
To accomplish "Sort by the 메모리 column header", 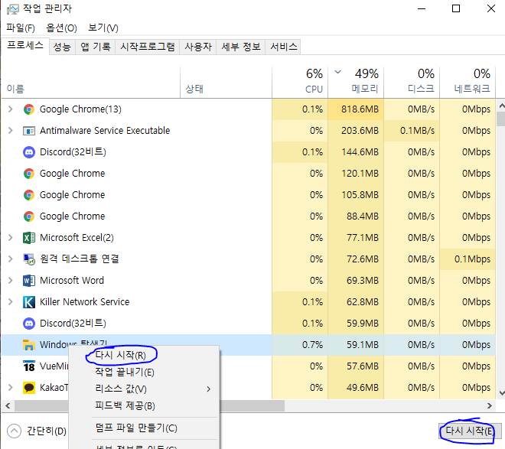I will pos(356,83).
